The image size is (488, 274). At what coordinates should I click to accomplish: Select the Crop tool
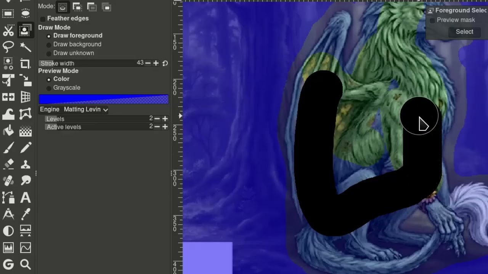26,64
